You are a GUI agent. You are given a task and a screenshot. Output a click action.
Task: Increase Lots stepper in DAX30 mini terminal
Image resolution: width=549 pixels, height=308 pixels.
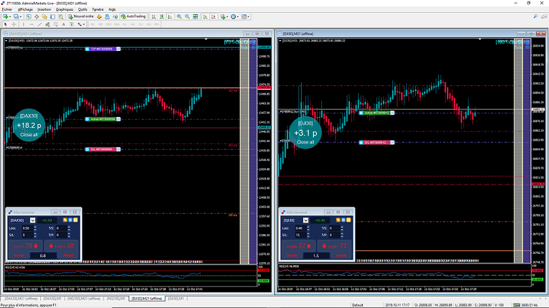pyautogui.click(x=35, y=227)
